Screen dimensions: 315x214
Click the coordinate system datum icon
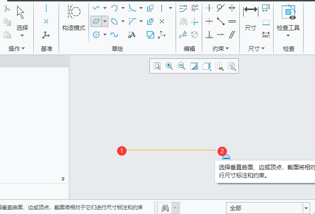point(46,34)
